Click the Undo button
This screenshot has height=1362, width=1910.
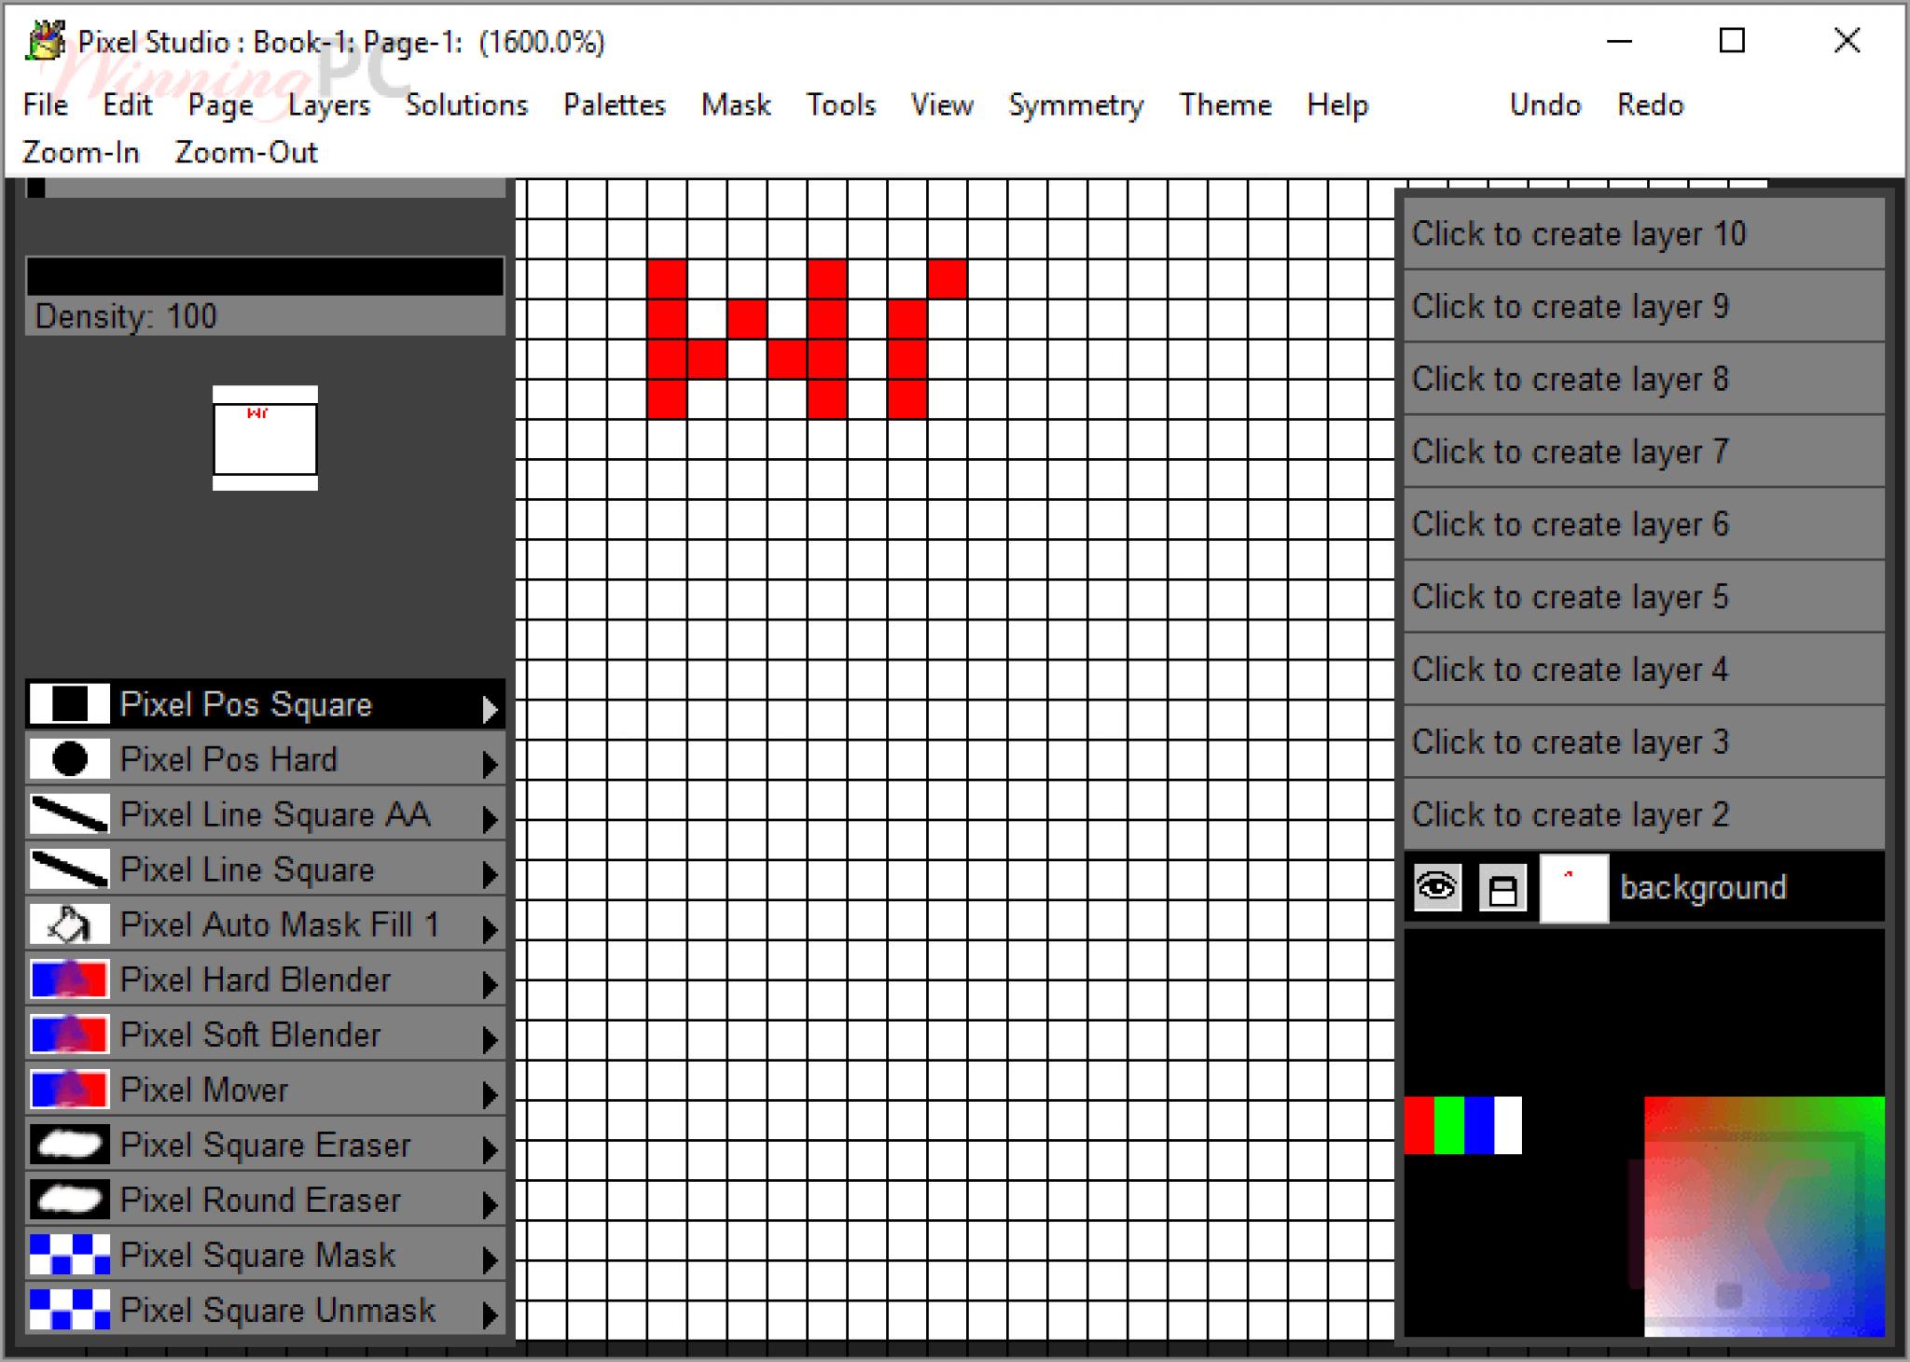1545,104
